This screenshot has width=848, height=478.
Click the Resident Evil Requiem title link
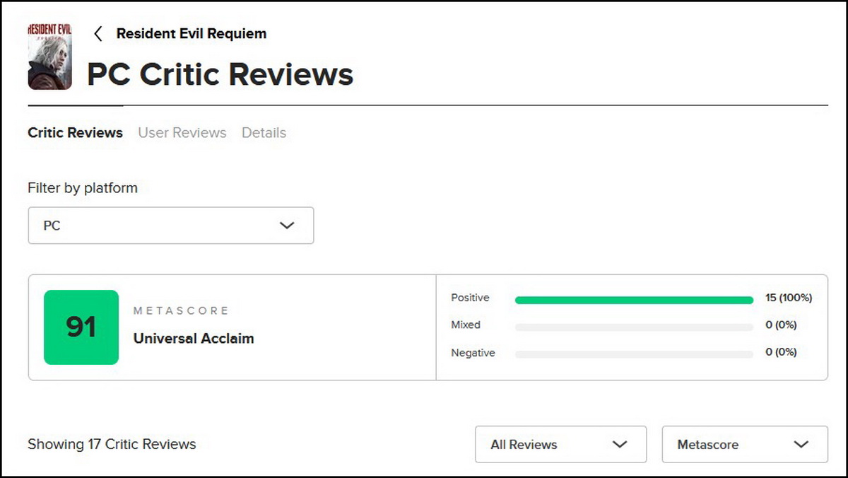tap(192, 33)
